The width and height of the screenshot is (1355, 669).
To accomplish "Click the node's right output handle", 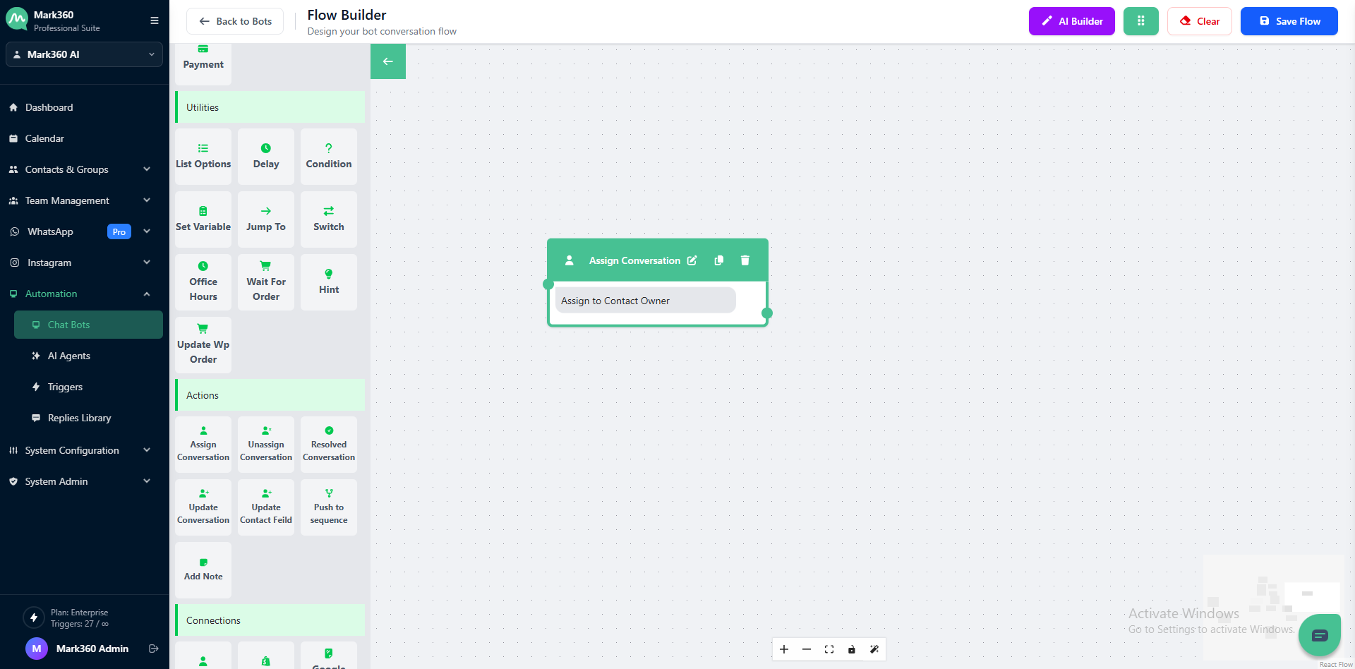I will coord(767,313).
